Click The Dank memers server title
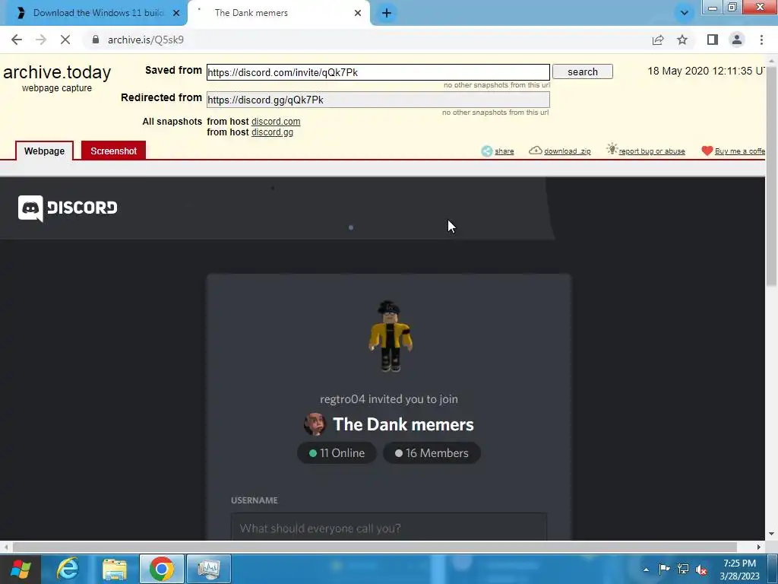This screenshot has width=778, height=584. [403, 424]
